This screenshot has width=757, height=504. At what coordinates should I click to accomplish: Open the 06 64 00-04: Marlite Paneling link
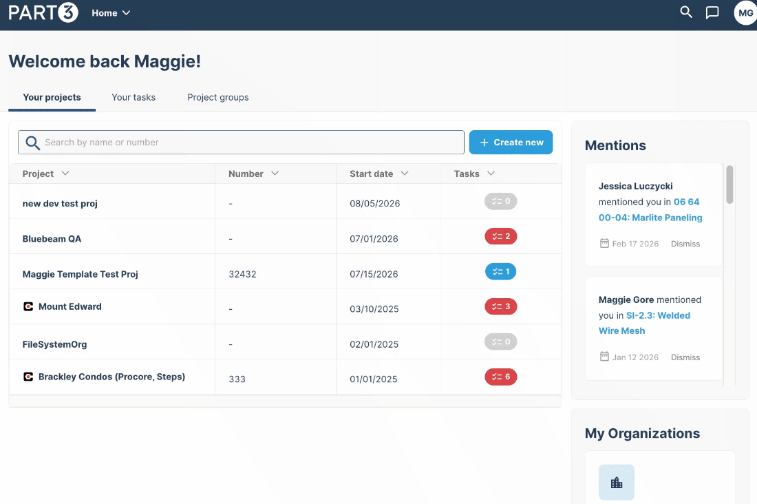tap(650, 210)
